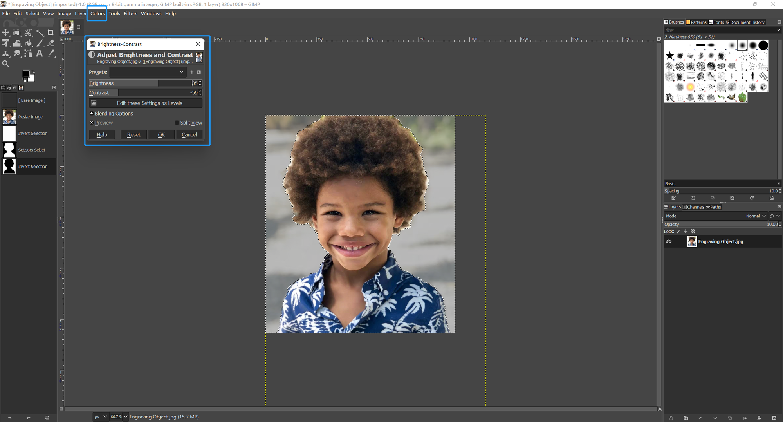783x422 pixels.
Task: Toggle the Preview checkbox in dialog
Action: coord(92,123)
